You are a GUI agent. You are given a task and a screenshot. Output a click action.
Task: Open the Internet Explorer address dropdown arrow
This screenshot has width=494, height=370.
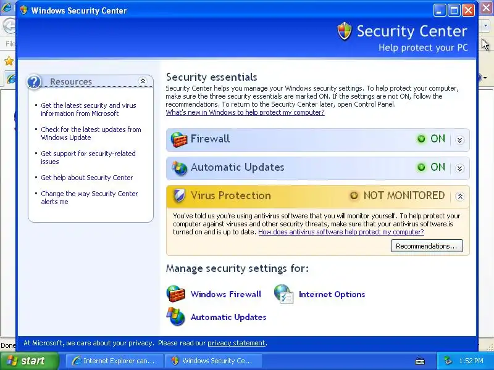pyautogui.click(x=486, y=26)
